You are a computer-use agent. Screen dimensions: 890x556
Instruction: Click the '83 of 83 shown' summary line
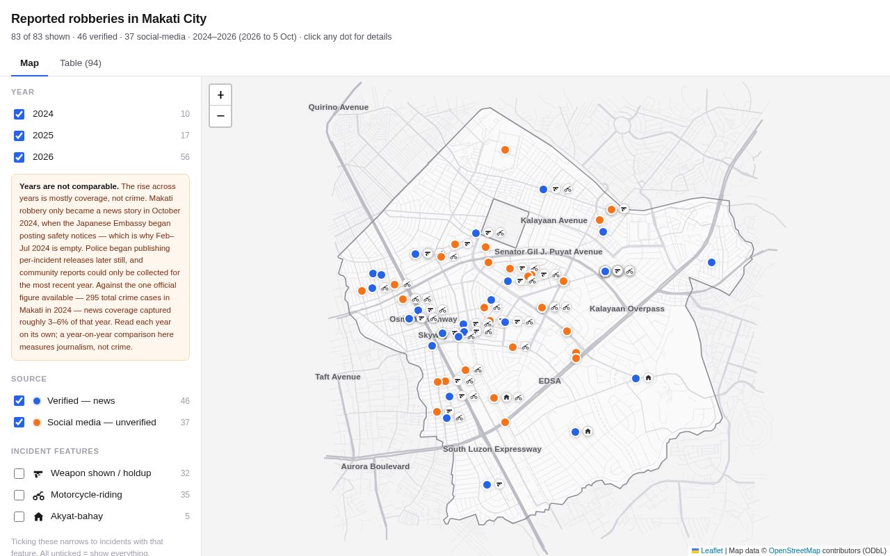[x=201, y=37]
